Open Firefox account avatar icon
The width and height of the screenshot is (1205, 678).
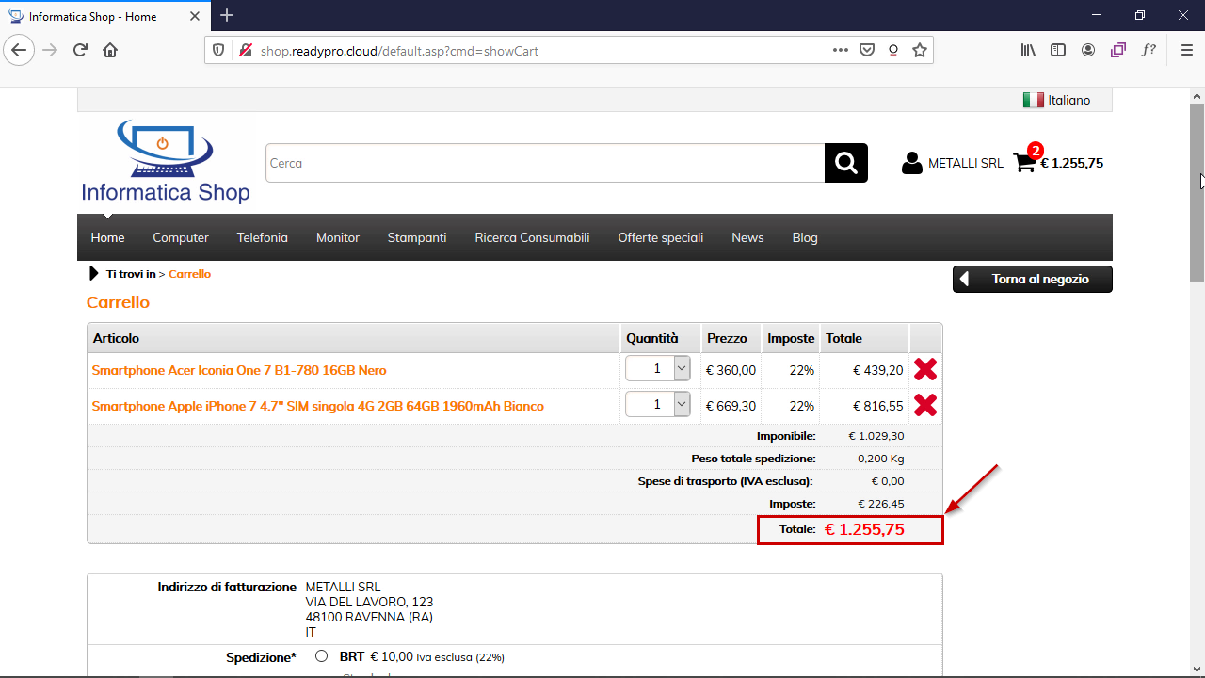click(x=1088, y=50)
